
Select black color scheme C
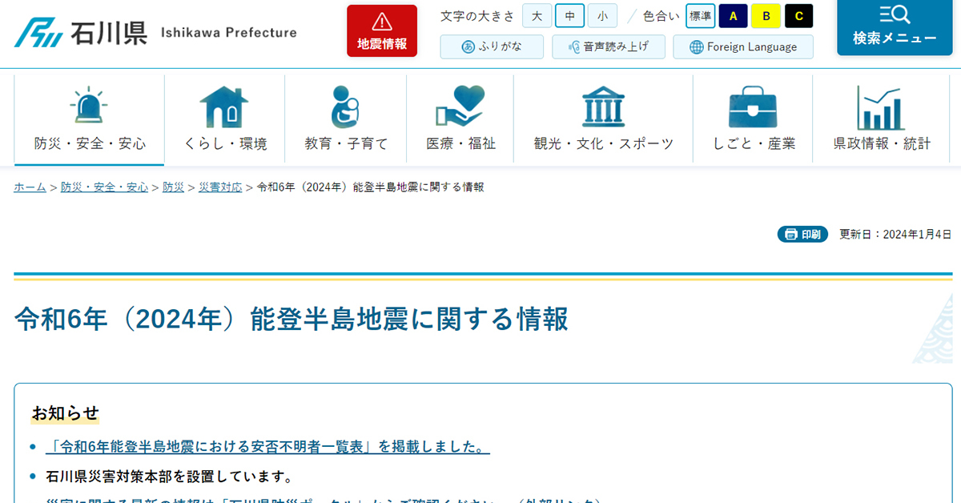(x=798, y=16)
